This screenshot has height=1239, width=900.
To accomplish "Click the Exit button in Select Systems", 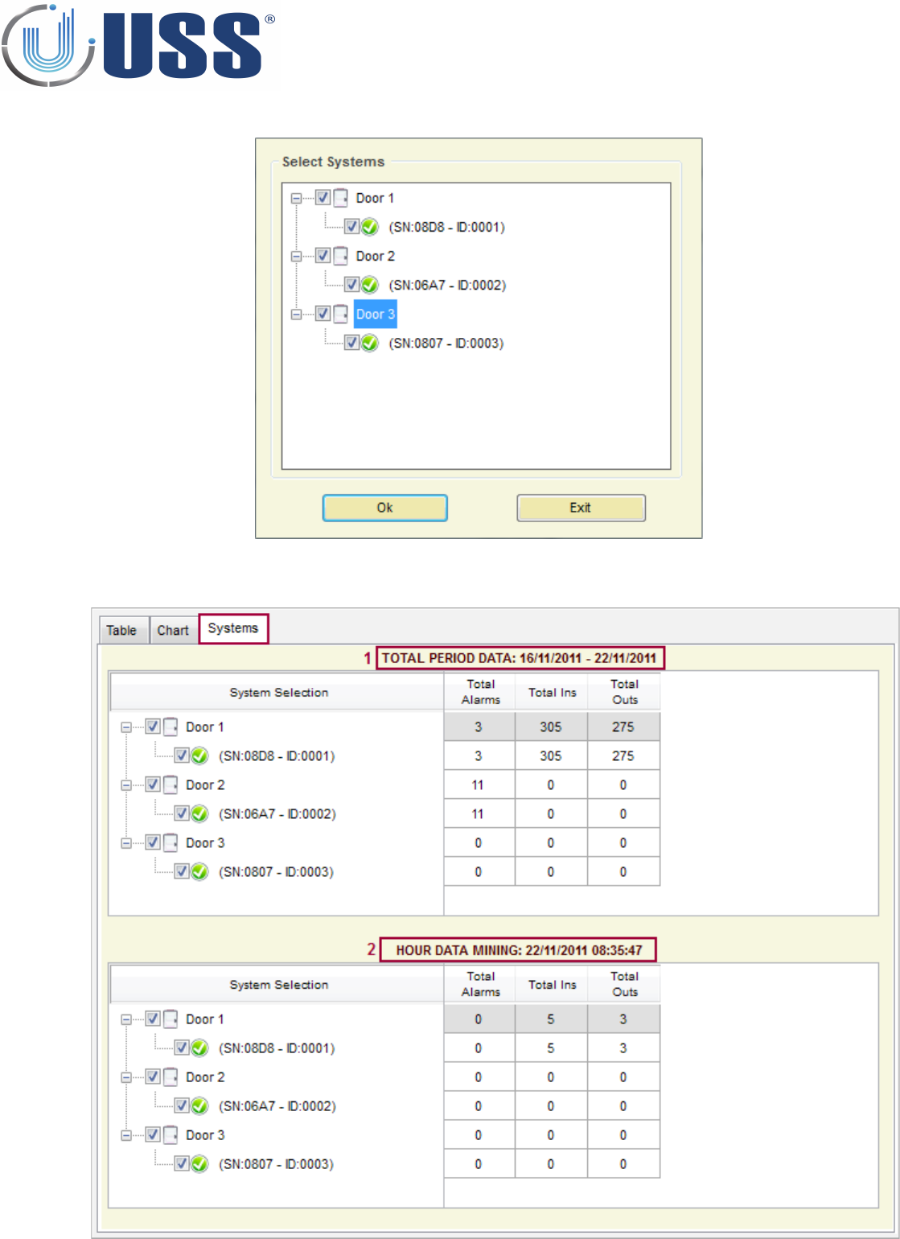I will (x=581, y=508).
